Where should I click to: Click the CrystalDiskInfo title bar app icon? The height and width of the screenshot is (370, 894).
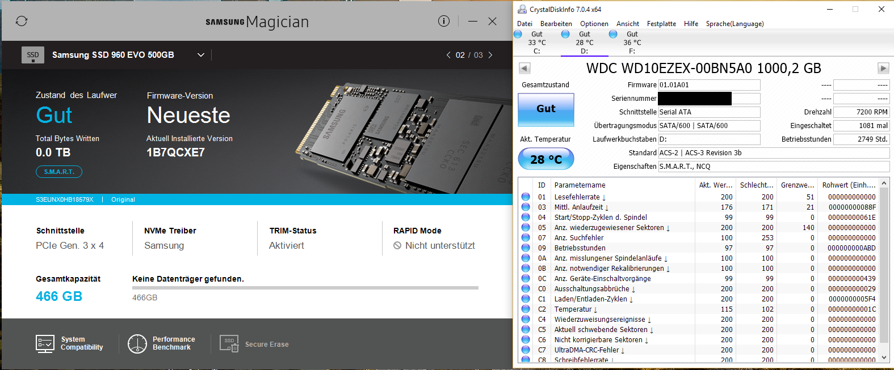tap(522, 9)
